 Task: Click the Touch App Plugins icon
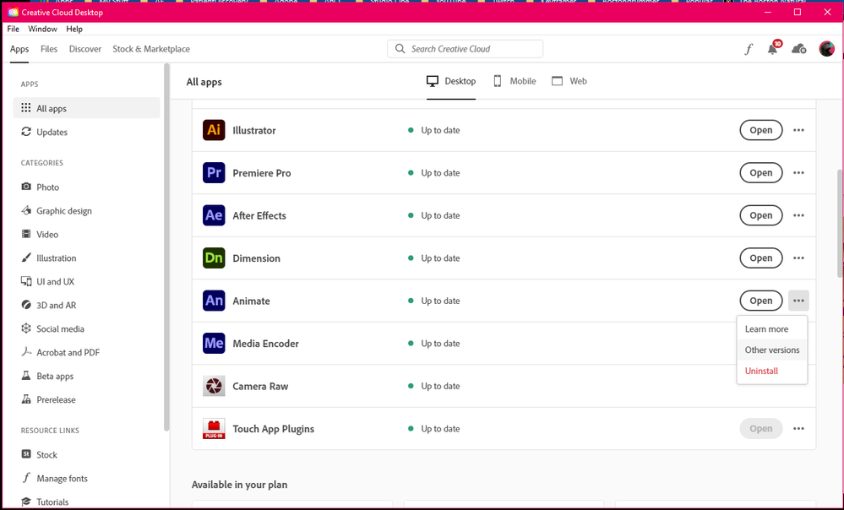[214, 429]
